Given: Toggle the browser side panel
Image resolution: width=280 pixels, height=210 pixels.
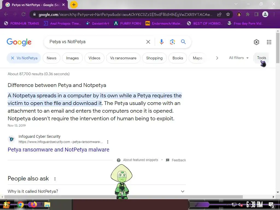Looking at the screenshot, I should pos(256,14).
